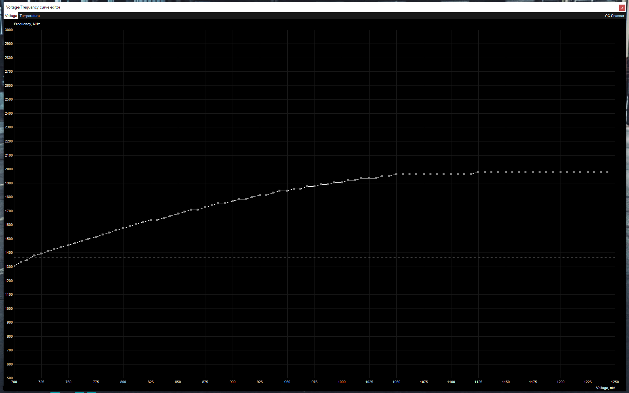Select the curve point at 825 mV
Screen dimensions: 629x393
point(151,220)
